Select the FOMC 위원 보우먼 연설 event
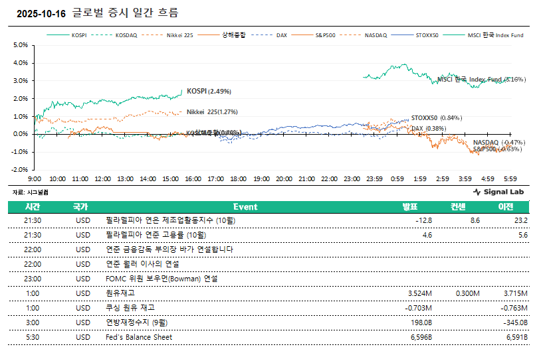537x355 pixels. [161, 279]
